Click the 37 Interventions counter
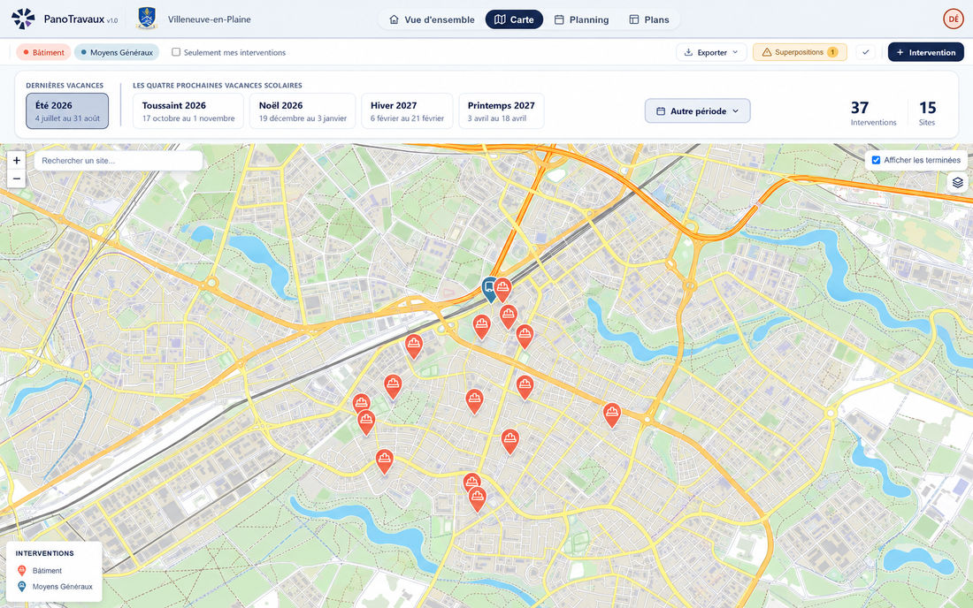The width and height of the screenshot is (973, 608). (x=873, y=113)
